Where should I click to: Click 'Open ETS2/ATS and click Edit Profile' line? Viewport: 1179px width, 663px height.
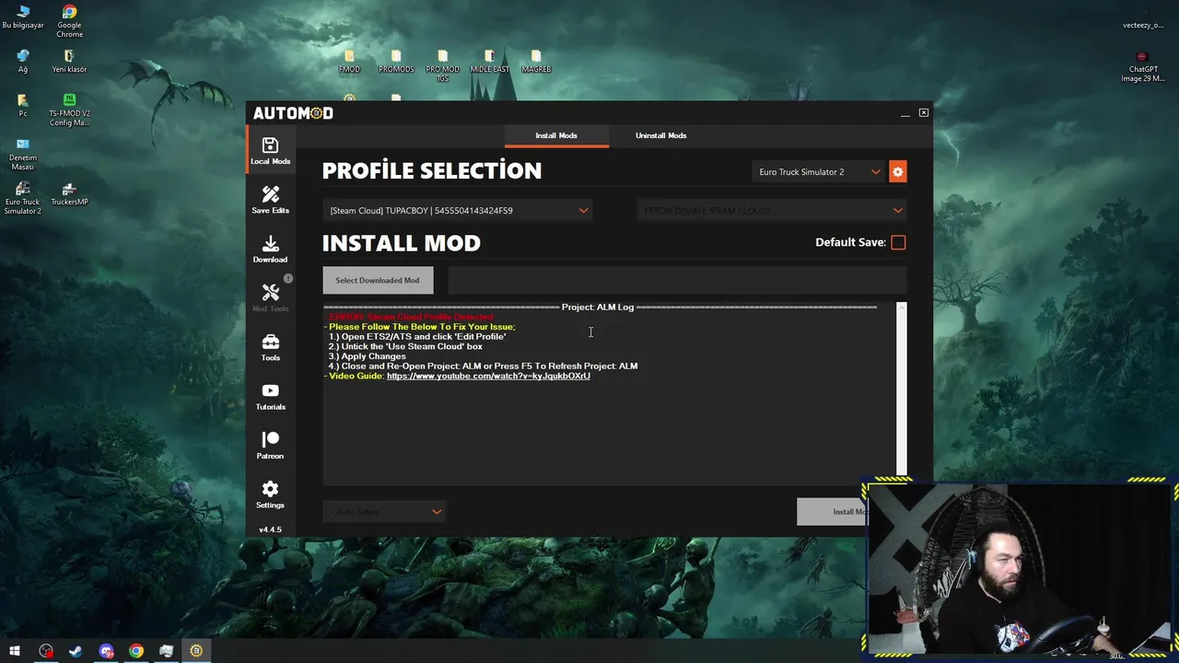click(x=417, y=336)
